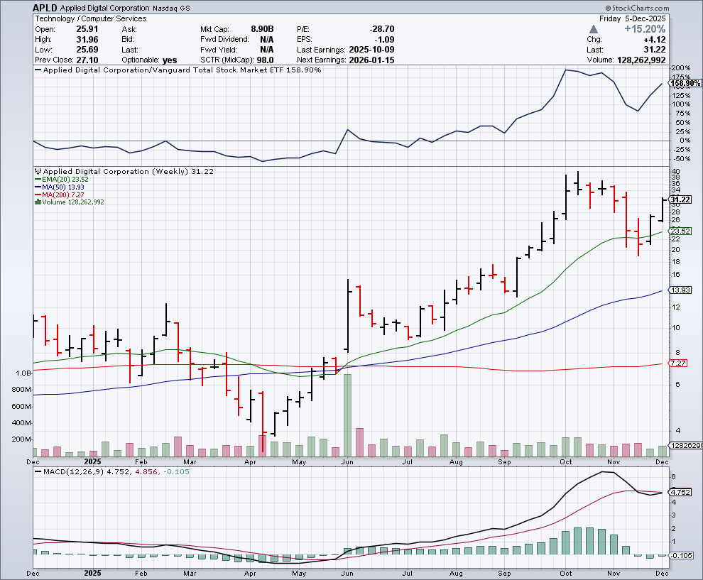Select the green volume bars legend icon

pos(37,202)
